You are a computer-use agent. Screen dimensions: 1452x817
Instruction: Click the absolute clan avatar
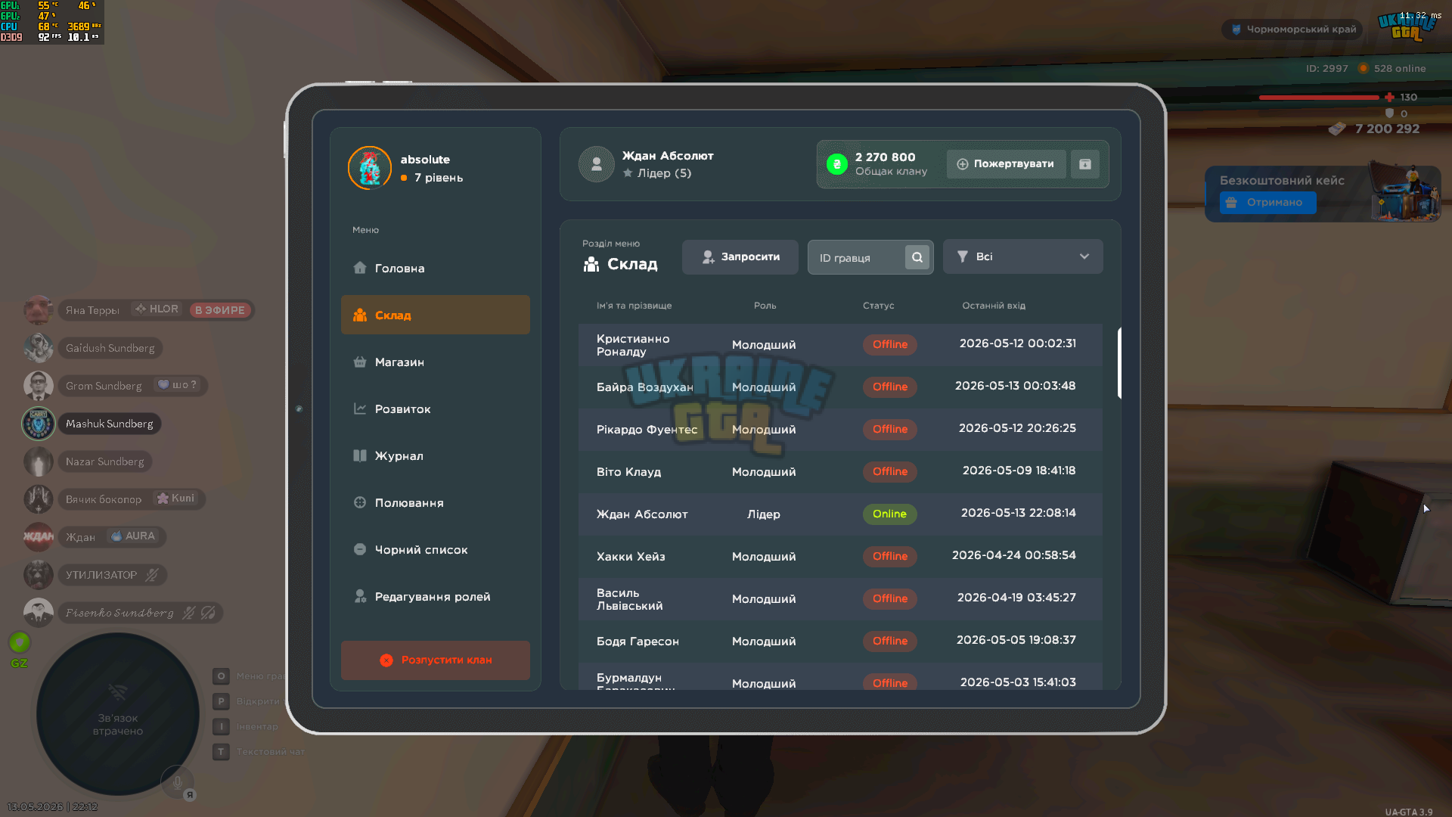(x=369, y=168)
